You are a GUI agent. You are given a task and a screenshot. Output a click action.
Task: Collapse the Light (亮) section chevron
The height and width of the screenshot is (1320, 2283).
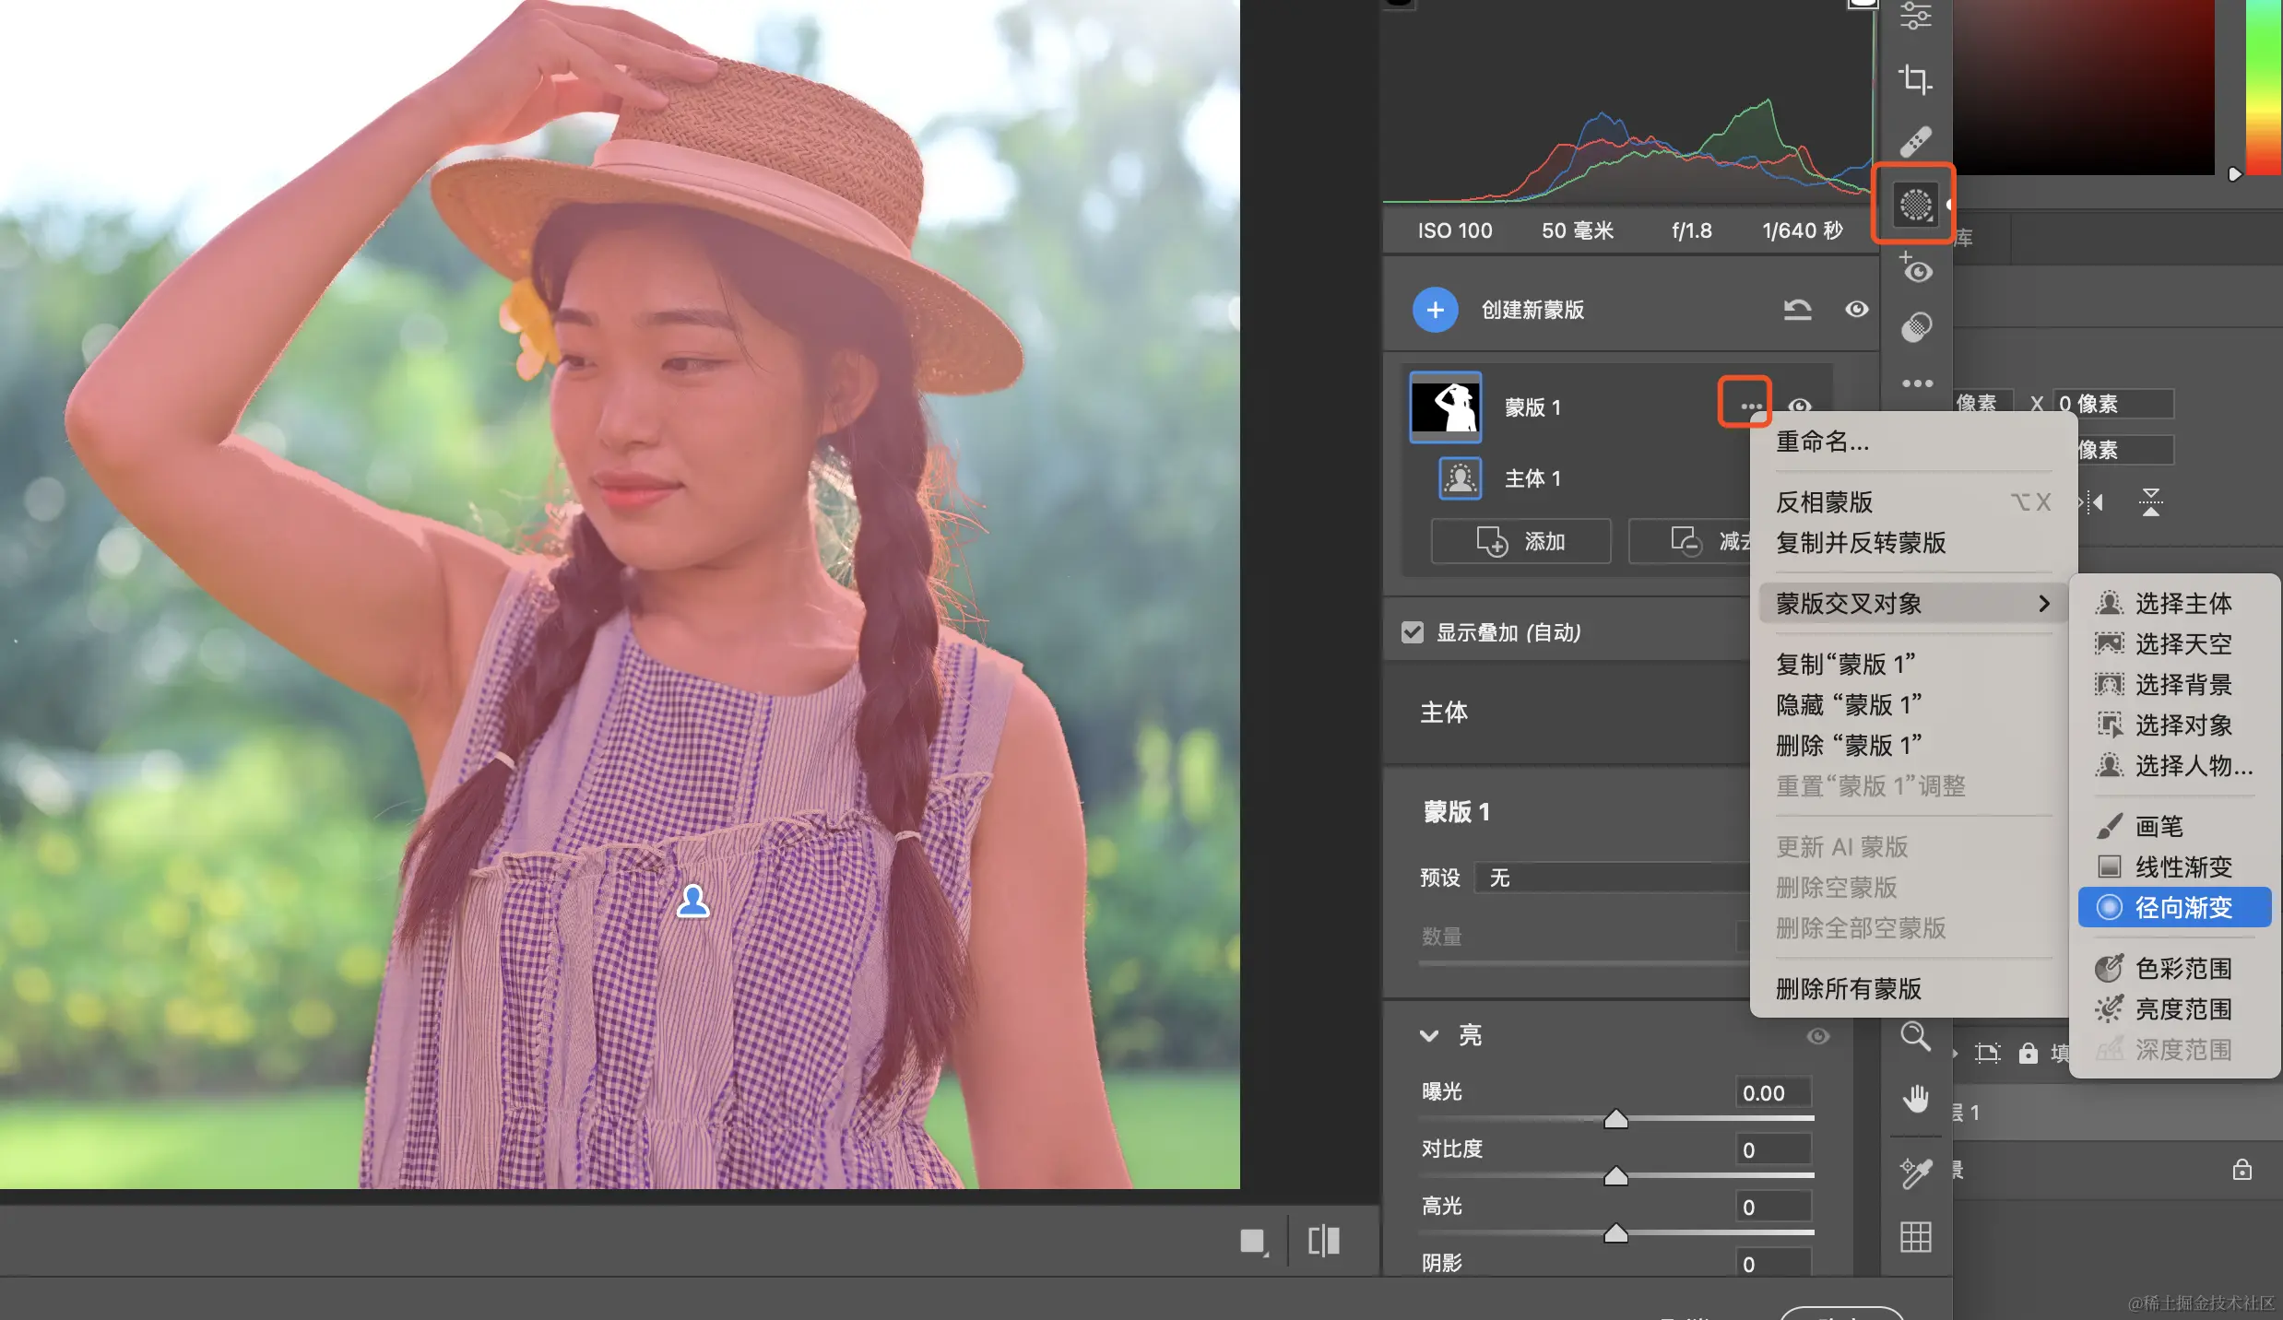[x=1428, y=1036]
